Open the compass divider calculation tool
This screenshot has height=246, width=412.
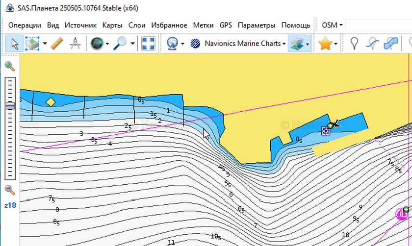[x=75, y=44]
